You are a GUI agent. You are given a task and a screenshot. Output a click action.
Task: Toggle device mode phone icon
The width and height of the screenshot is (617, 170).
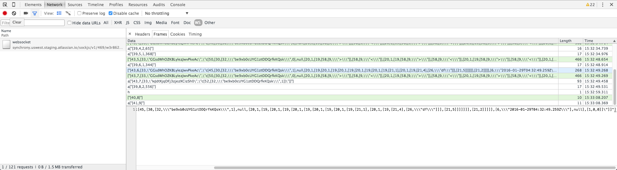[x=13, y=4]
